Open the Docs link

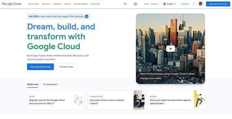click(146, 4)
